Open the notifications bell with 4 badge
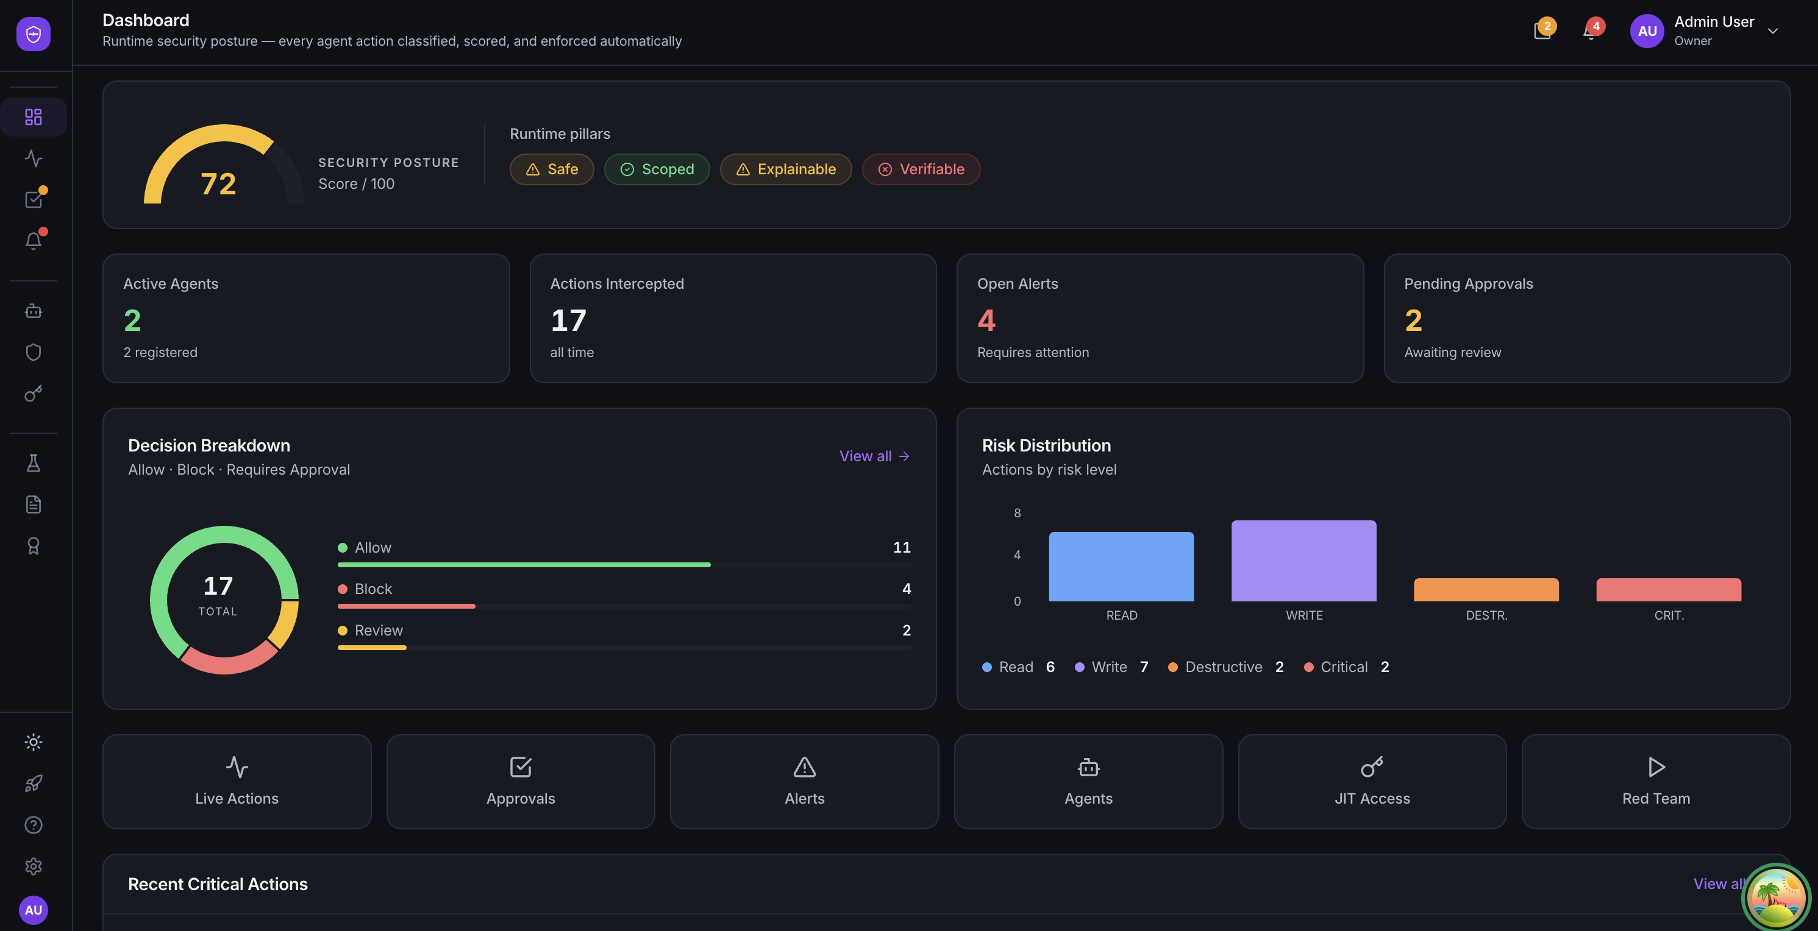 pyautogui.click(x=1589, y=32)
